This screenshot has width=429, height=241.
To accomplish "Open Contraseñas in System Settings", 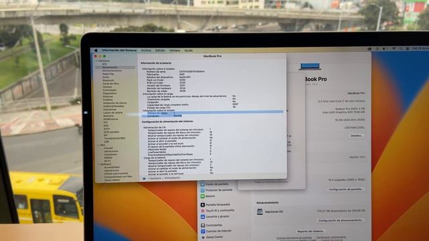I will tap(212, 226).
